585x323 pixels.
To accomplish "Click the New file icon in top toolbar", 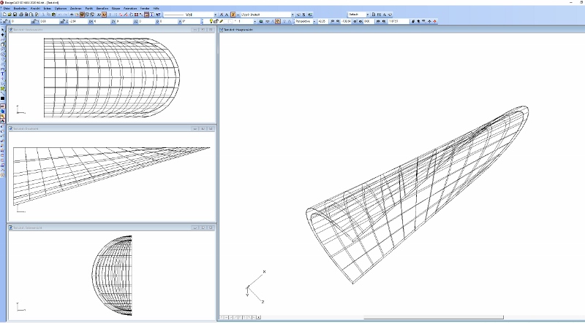I will click(x=4, y=15).
